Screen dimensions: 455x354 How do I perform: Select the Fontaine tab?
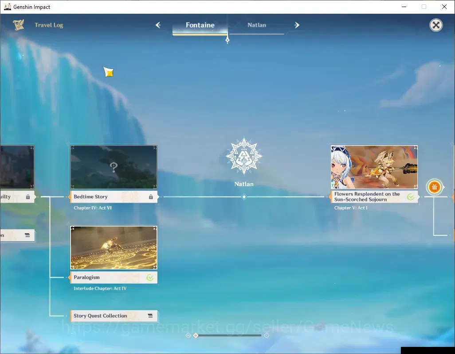coord(200,25)
